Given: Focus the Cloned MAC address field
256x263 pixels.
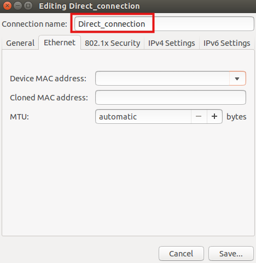Looking at the screenshot, I should click(x=171, y=98).
